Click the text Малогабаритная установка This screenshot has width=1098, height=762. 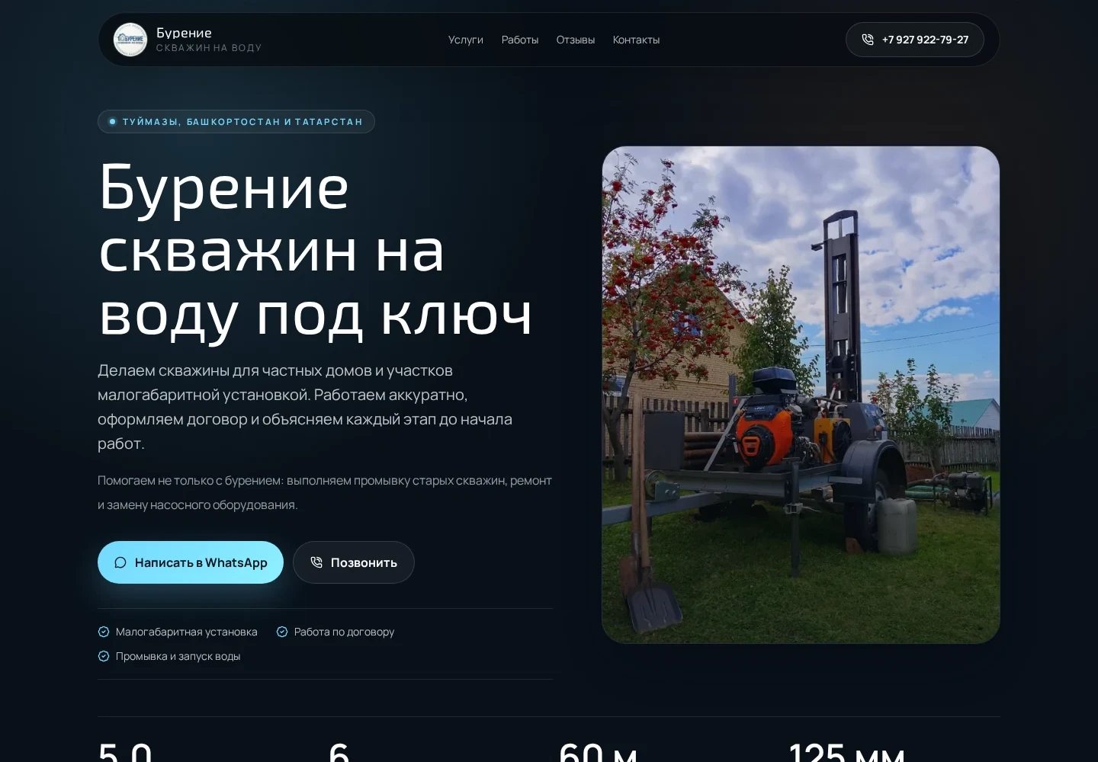point(187,632)
